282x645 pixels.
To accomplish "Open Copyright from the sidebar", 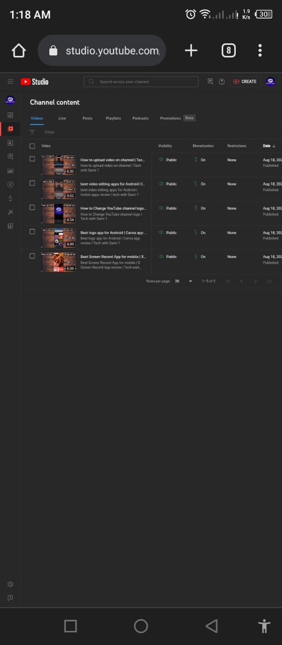I will tap(10, 184).
